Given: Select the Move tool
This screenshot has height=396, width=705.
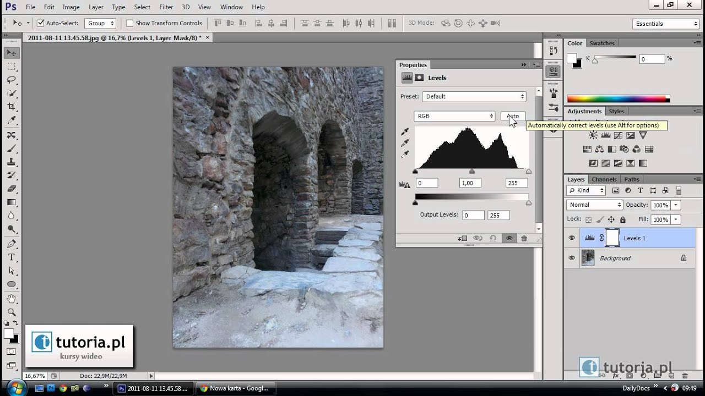Looking at the screenshot, I should (12, 53).
